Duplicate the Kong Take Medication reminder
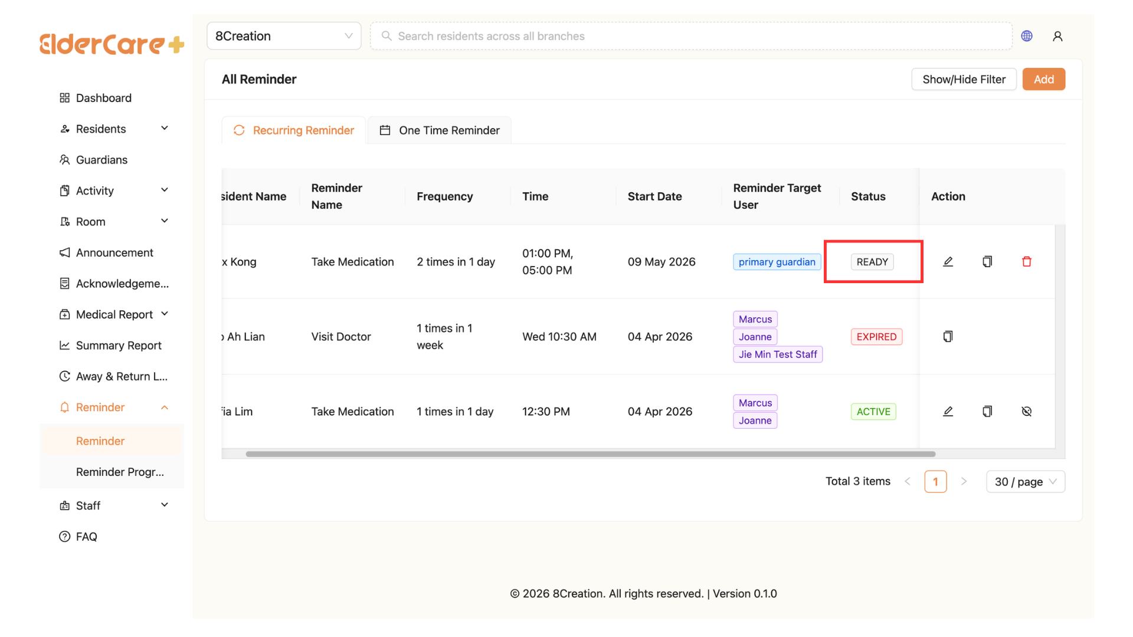This screenshot has width=1133, height=637. [987, 261]
